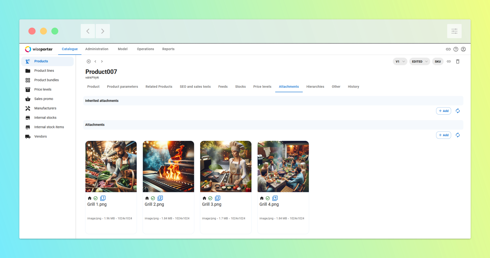Click the trash icon to delete Product007
490x258 pixels.
click(x=458, y=61)
